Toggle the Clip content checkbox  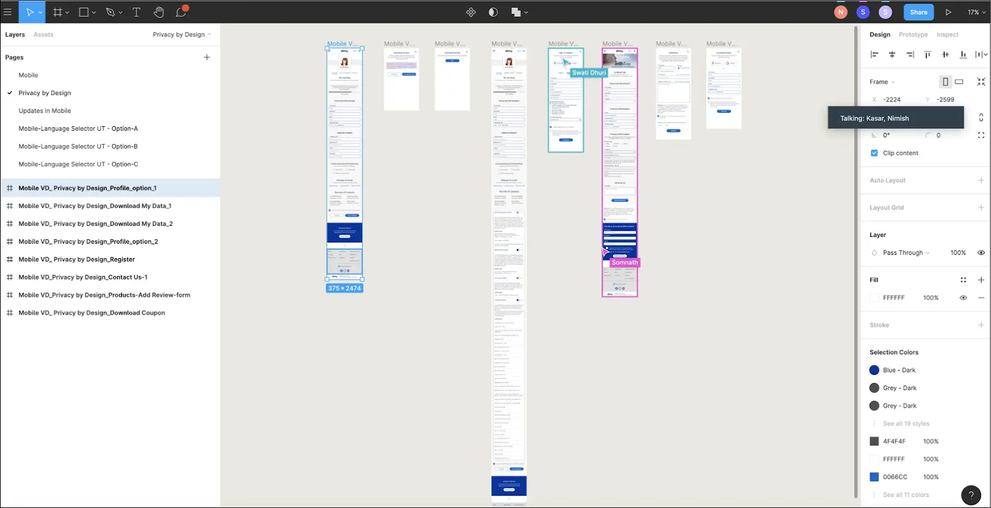[x=874, y=153]
